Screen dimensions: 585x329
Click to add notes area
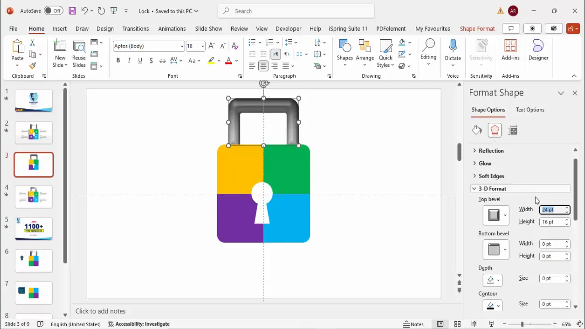pyautogui.click(x=101, y=311)
